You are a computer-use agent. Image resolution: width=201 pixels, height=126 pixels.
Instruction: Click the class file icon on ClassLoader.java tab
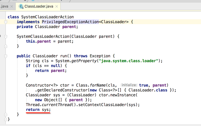(21, 7)
